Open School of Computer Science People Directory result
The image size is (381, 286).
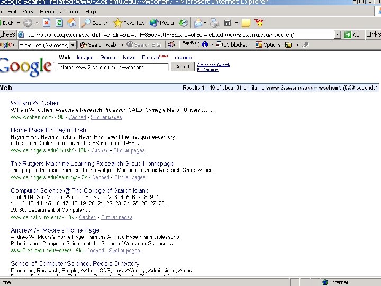(75, 264)
